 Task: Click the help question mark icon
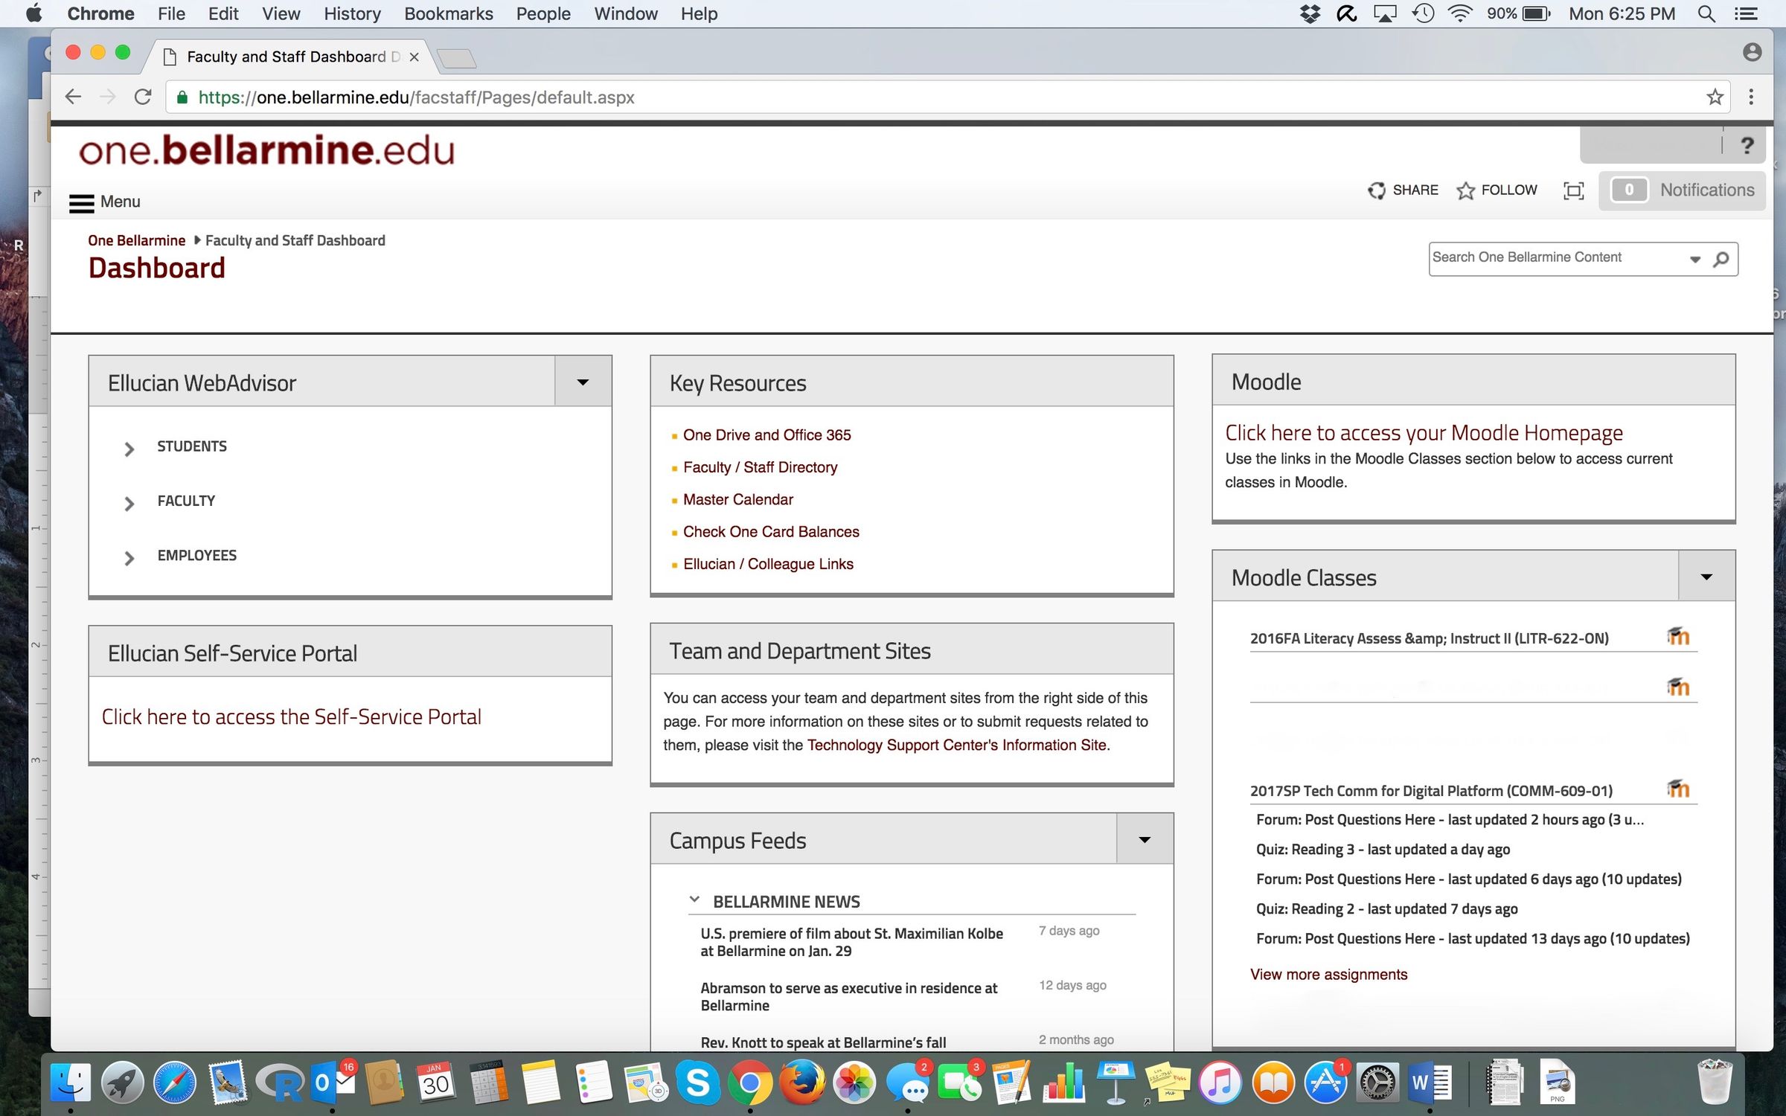coord(1747,145)
